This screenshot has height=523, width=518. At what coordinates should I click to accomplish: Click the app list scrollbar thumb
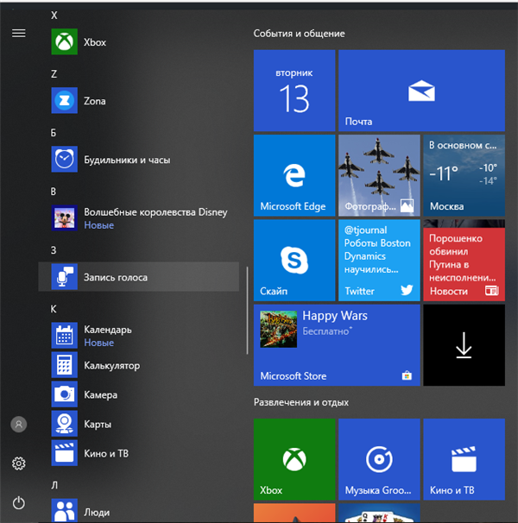point(247,310)
